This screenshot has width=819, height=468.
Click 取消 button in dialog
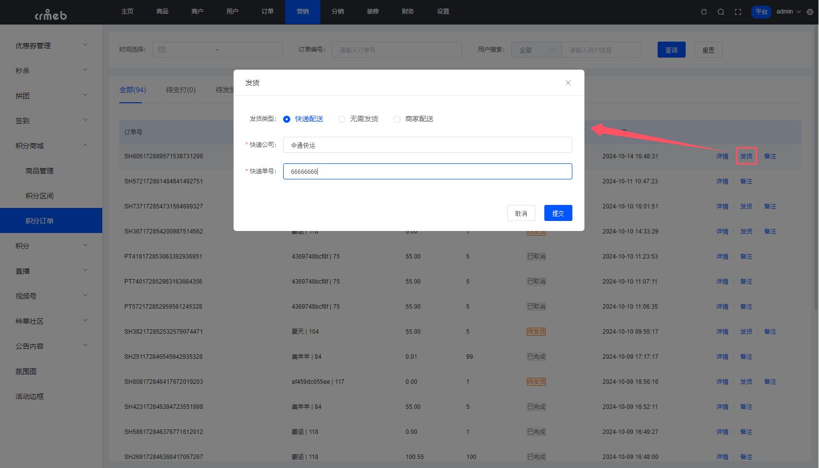click(x=521, y=213)
